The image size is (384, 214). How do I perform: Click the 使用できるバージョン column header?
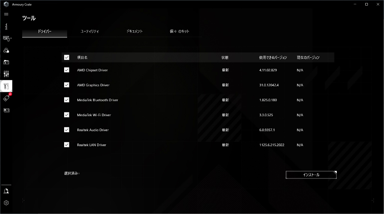[x=273, y=58]
